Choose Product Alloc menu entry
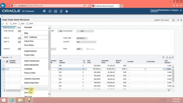Viewport: 183px width, 103px height. coord(35,55)
